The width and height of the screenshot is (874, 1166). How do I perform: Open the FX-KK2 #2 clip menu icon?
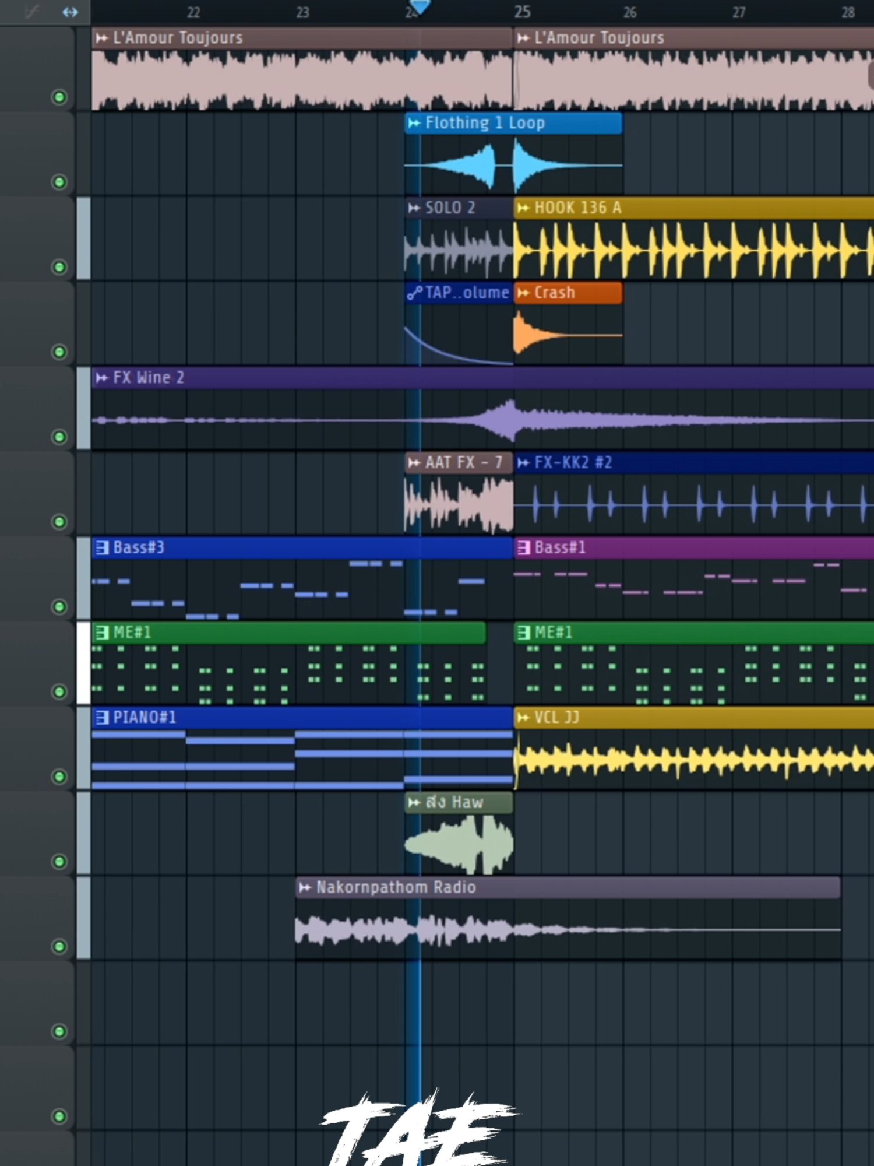(x=523, y=463)
